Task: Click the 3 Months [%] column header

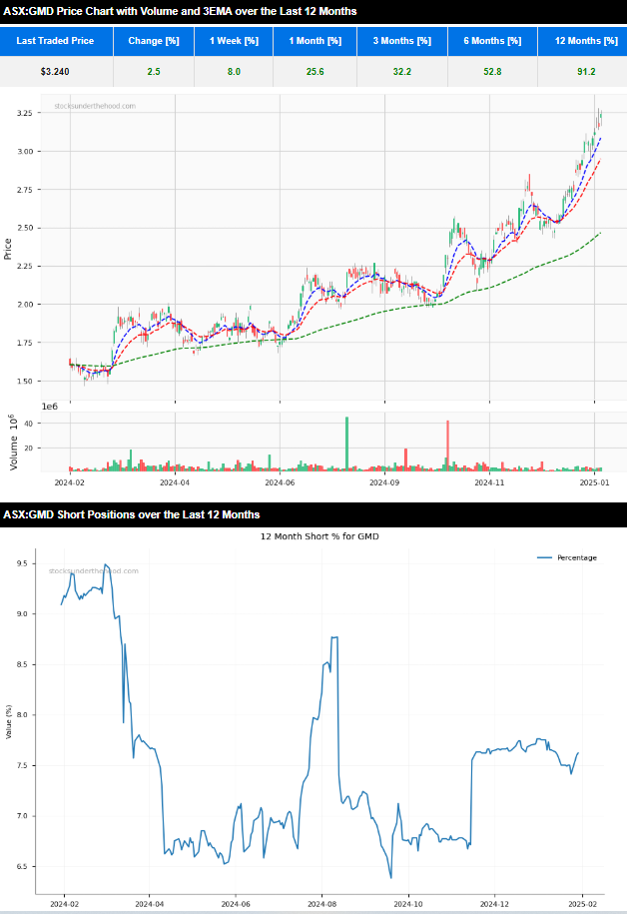Action: tap(402, 41)
